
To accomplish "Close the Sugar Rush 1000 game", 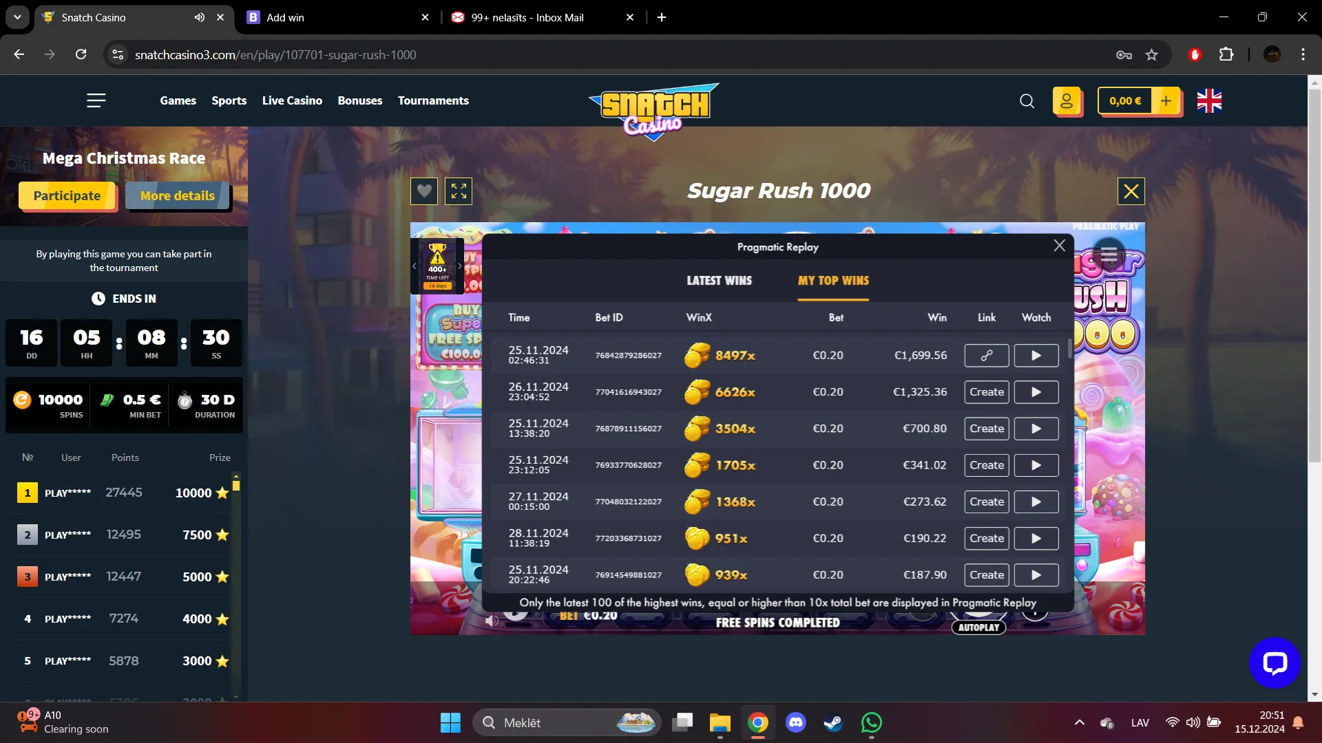I will coord(1131,191).
